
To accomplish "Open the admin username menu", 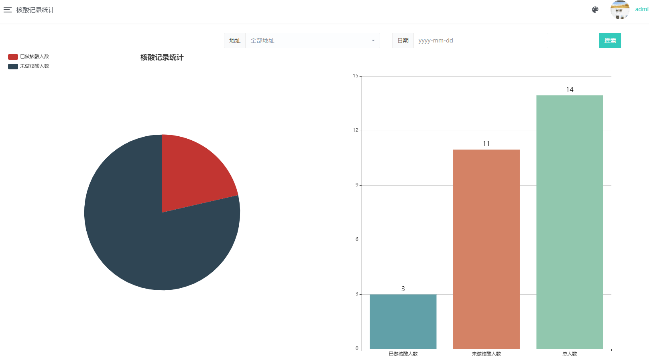I will tap(641, 9).
